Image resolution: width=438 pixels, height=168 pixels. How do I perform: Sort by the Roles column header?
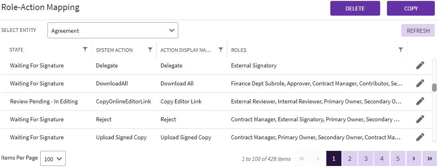pos(239,50)
